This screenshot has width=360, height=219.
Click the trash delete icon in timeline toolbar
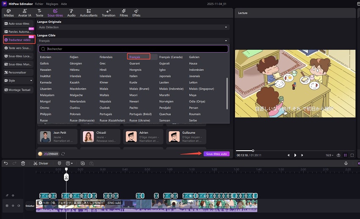pyautogui.click(x=23, y=163)
